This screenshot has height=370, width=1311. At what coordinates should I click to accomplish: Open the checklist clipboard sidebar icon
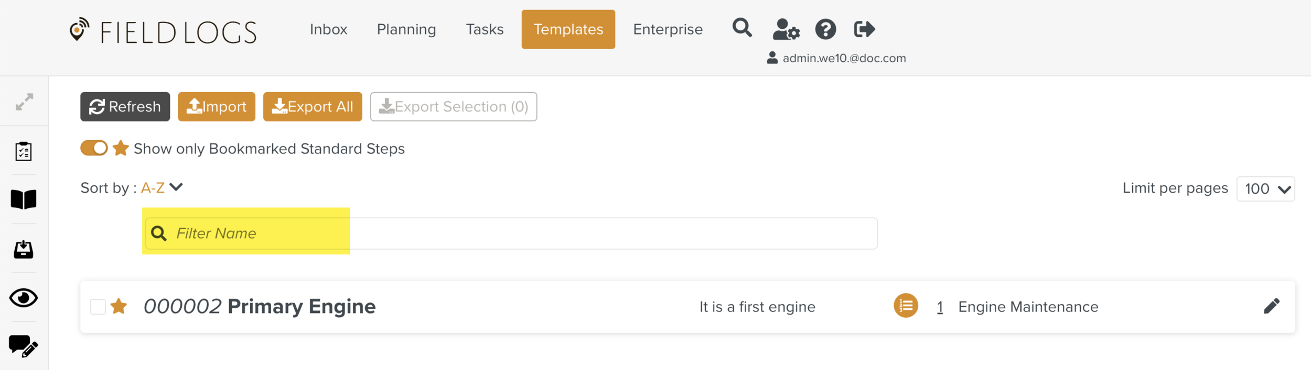click(x=24, y=151)
